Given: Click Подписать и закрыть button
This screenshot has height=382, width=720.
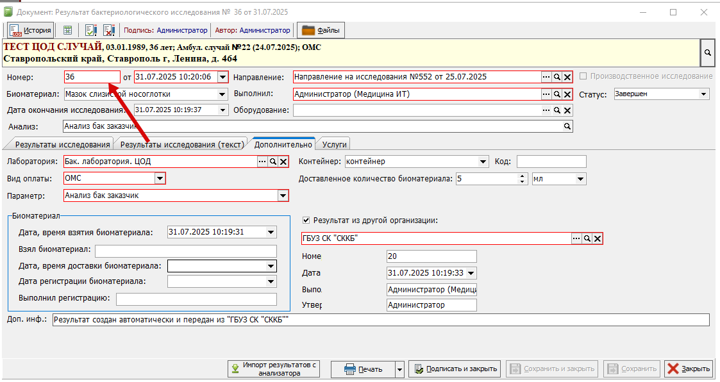Looking at the screenshot, I should click(x=455, y=369).
